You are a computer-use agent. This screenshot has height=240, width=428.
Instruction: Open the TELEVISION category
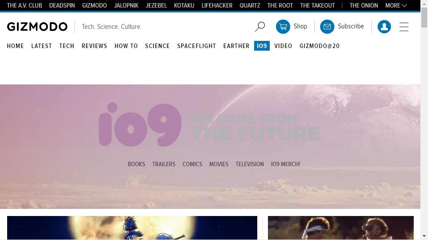pos(250,164)
